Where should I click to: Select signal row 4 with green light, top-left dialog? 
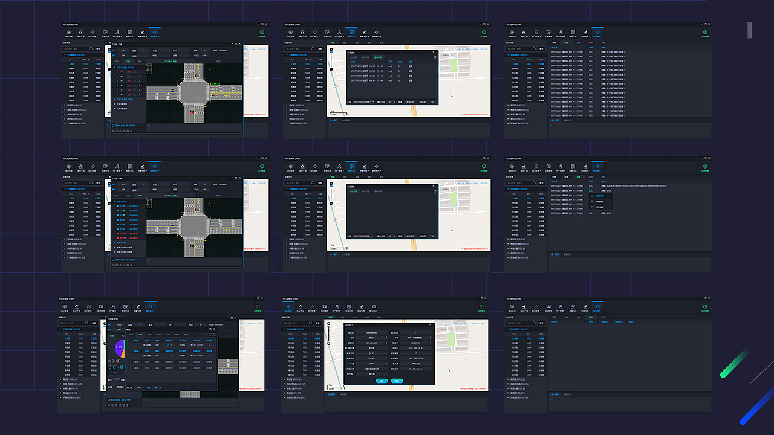point(129,85)
